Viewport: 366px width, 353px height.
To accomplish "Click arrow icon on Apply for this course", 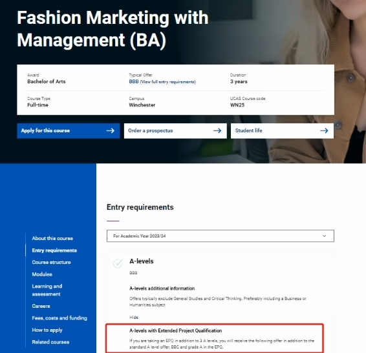I will [x=111, y=131].
